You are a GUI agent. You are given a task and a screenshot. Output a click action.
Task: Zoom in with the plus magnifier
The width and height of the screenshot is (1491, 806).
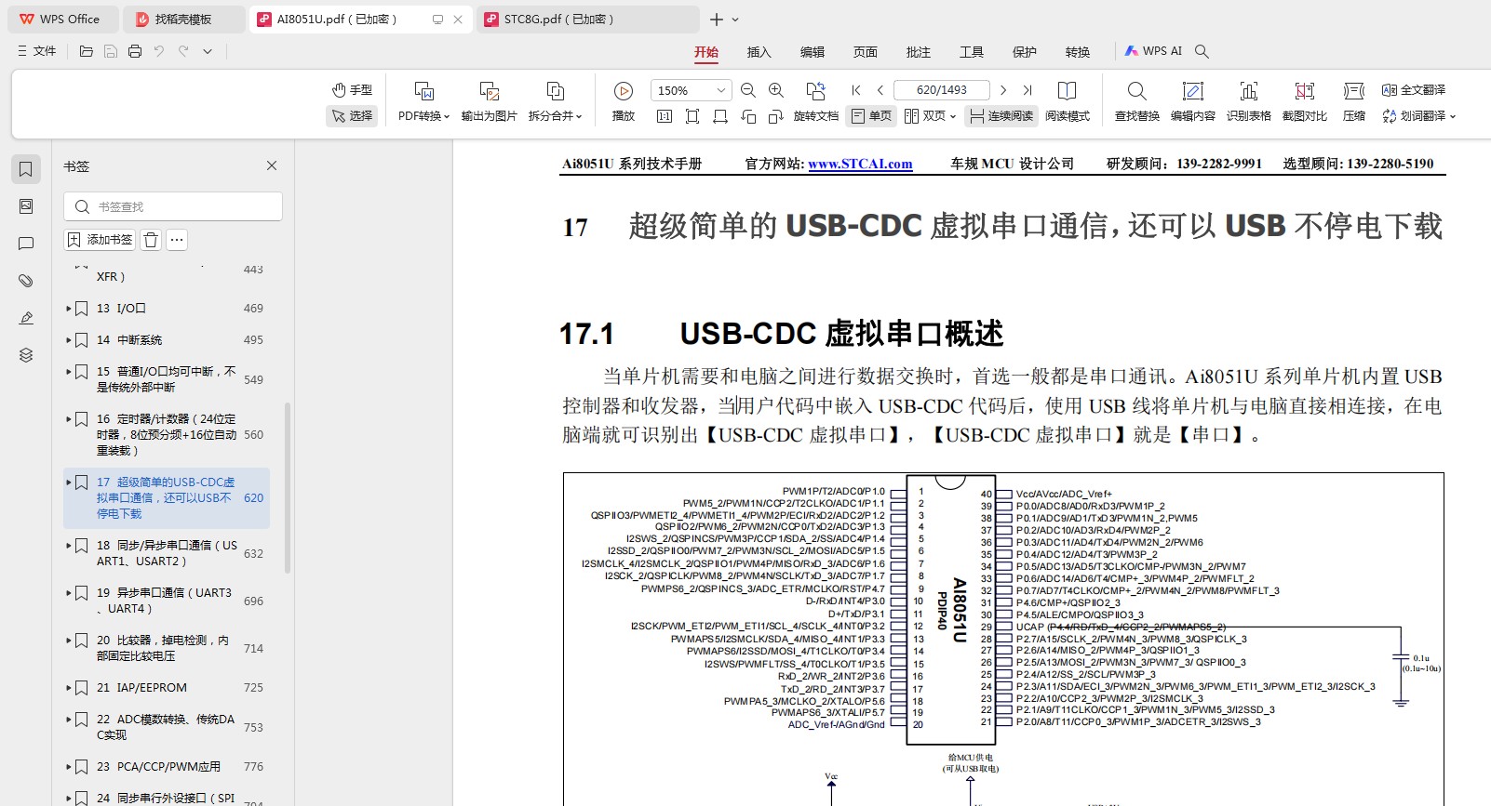coord(776,90)
